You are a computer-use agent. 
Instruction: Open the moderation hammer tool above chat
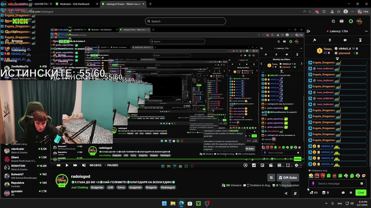click(314, 40)
